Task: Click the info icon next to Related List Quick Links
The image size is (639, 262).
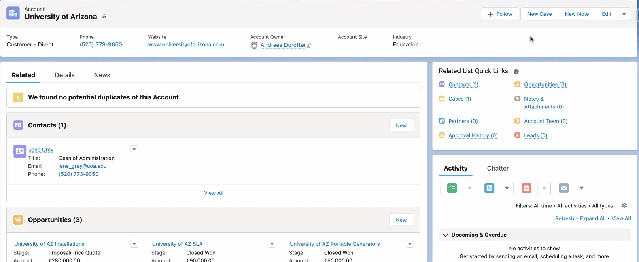Action: click(x=516, y=72)
